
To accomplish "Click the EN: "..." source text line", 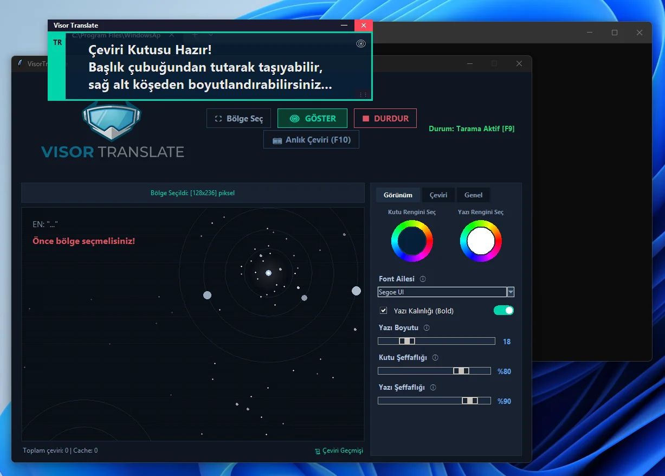I will pyautogui.click(x=45, y=224).
